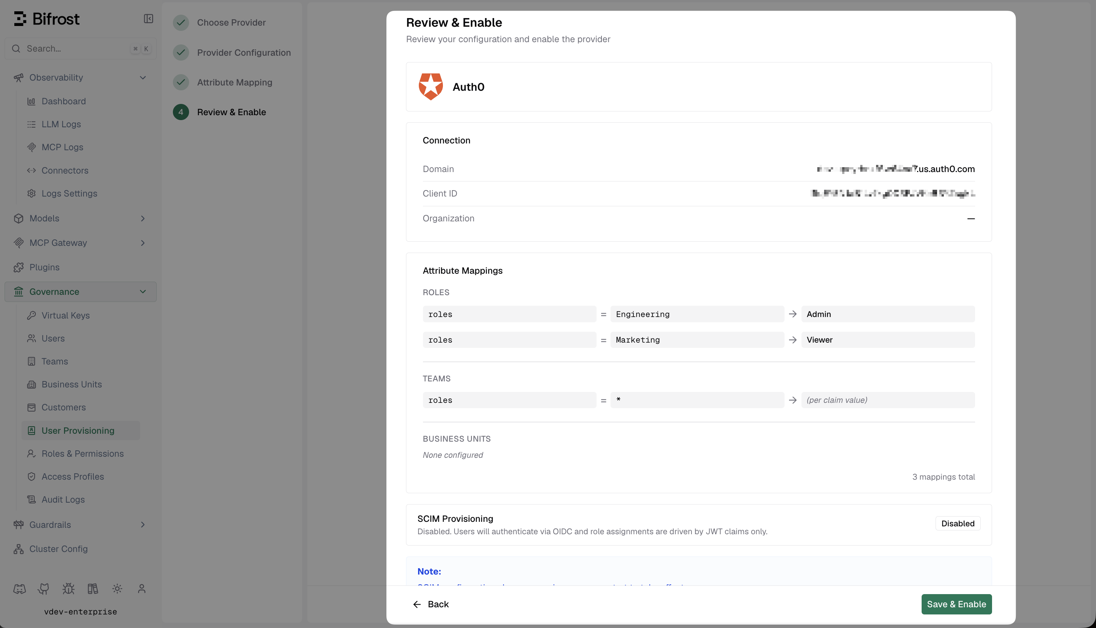Click the Connectors code icon
The height and width of the screenshot is (628, 1096).
pyautogui.click(x=32, y=171)
